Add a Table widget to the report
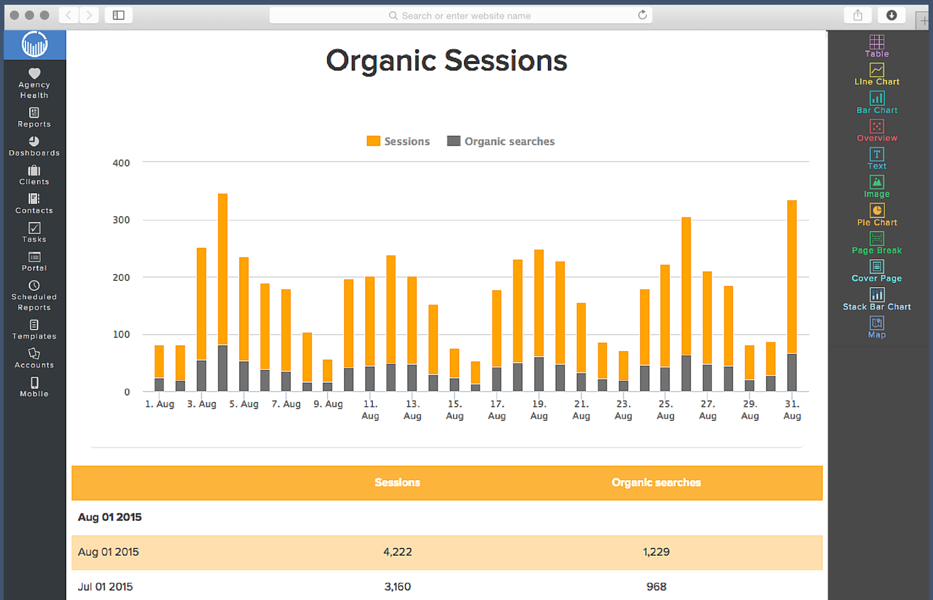The width and height of the screenshot is (933, 600). 877,45
